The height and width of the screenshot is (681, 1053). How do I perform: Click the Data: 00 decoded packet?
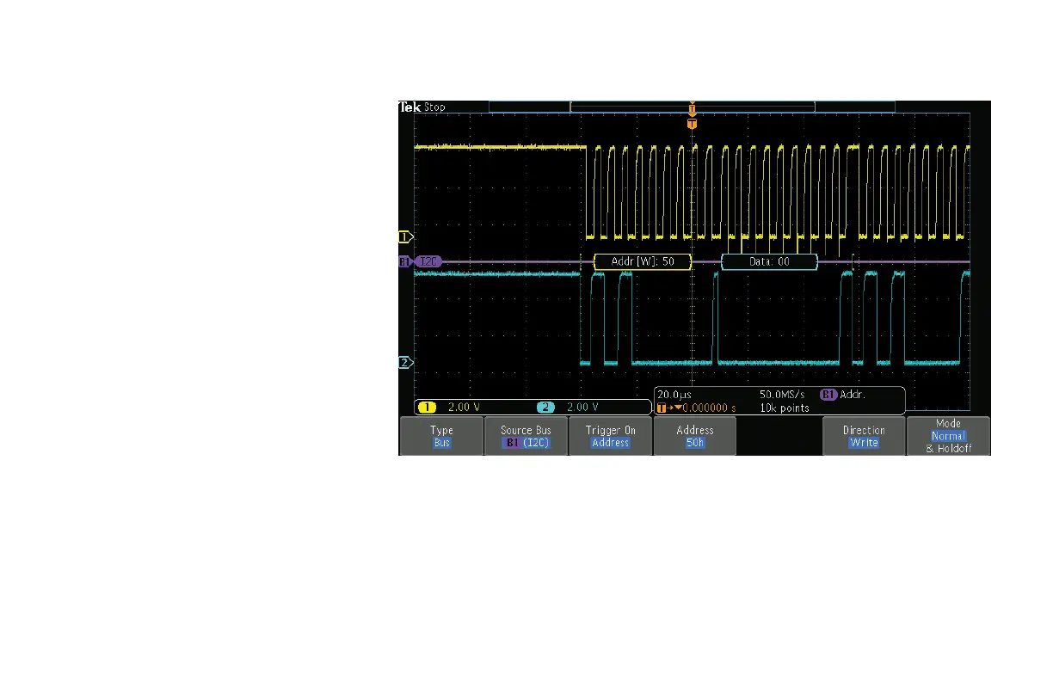coord(769,261)
